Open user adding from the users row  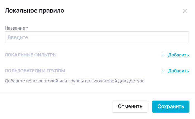(175, 71)
